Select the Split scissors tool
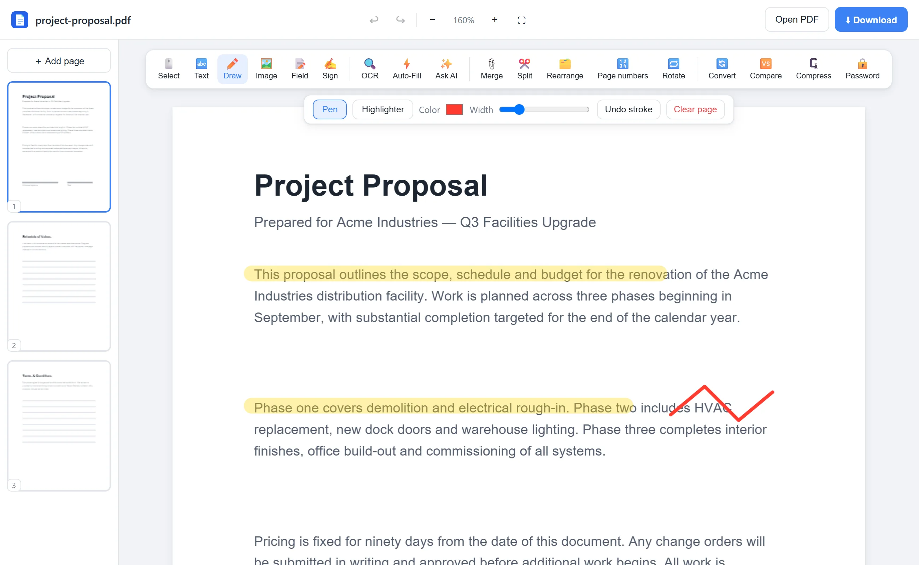This screenshot has width=919, height=565. tap(525, 69)
